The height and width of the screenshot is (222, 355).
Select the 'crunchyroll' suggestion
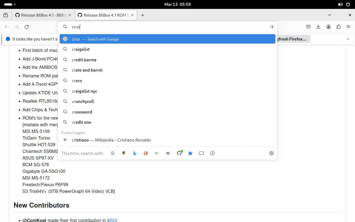pos(168,101)
